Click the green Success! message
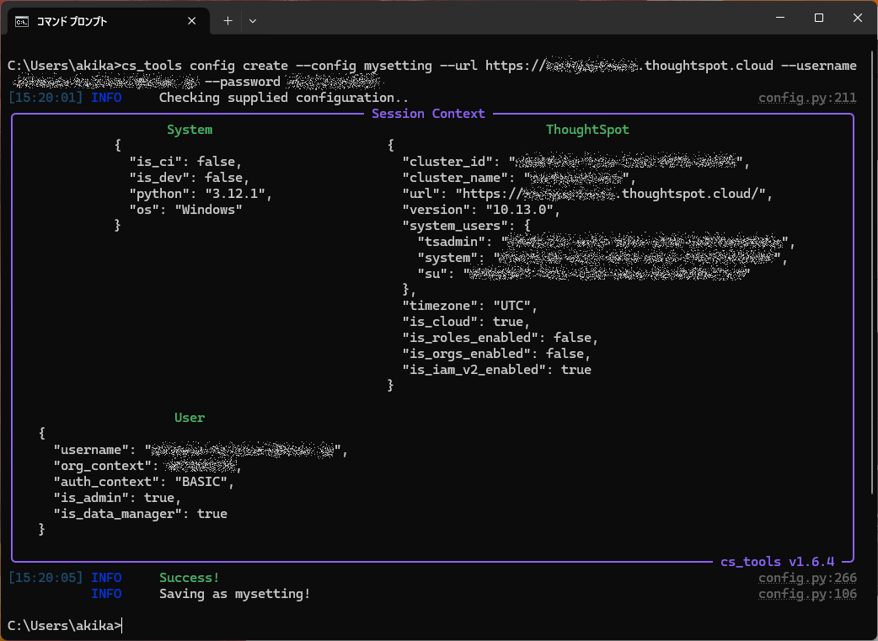Screen dimensions: 878x641 (189, 578)
